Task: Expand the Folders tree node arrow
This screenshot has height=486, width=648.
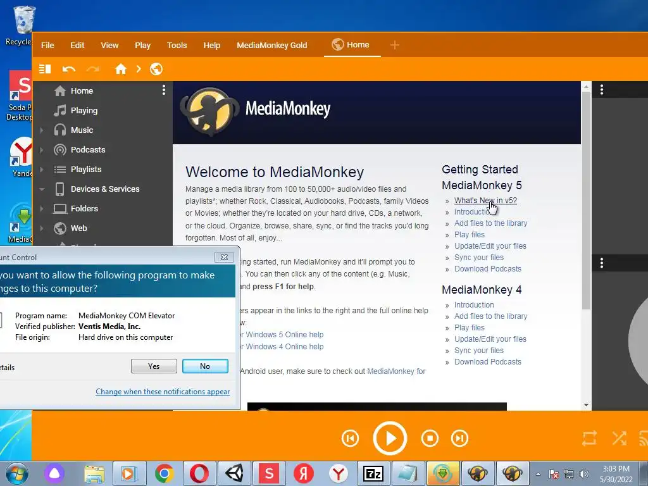Action: pos(41,209)
